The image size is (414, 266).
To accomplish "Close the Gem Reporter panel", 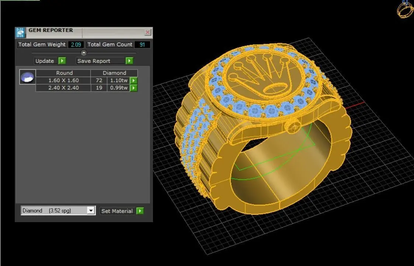I will [x=147, y=32].
